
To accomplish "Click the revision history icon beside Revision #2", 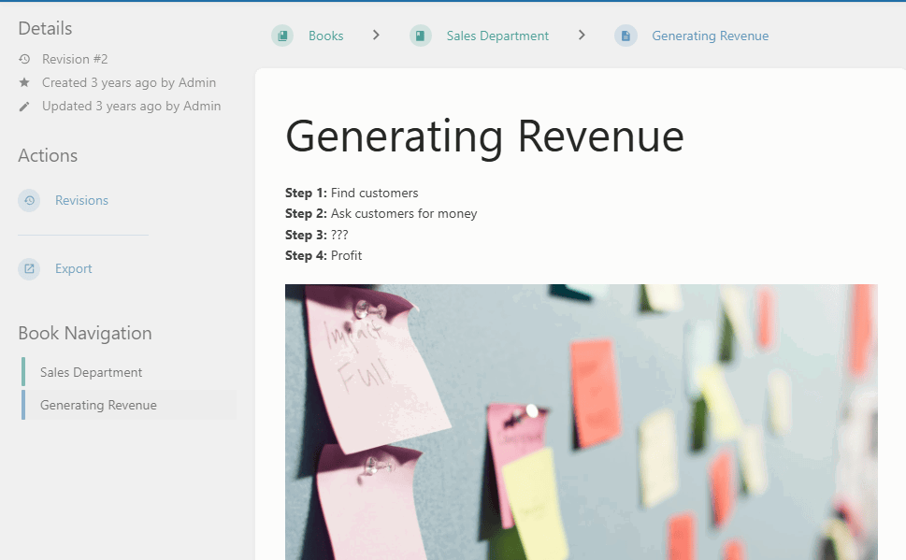I will click(x=24, y=59).
